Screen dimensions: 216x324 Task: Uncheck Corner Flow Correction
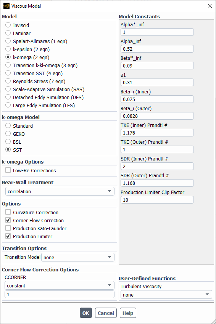point(8,220)
